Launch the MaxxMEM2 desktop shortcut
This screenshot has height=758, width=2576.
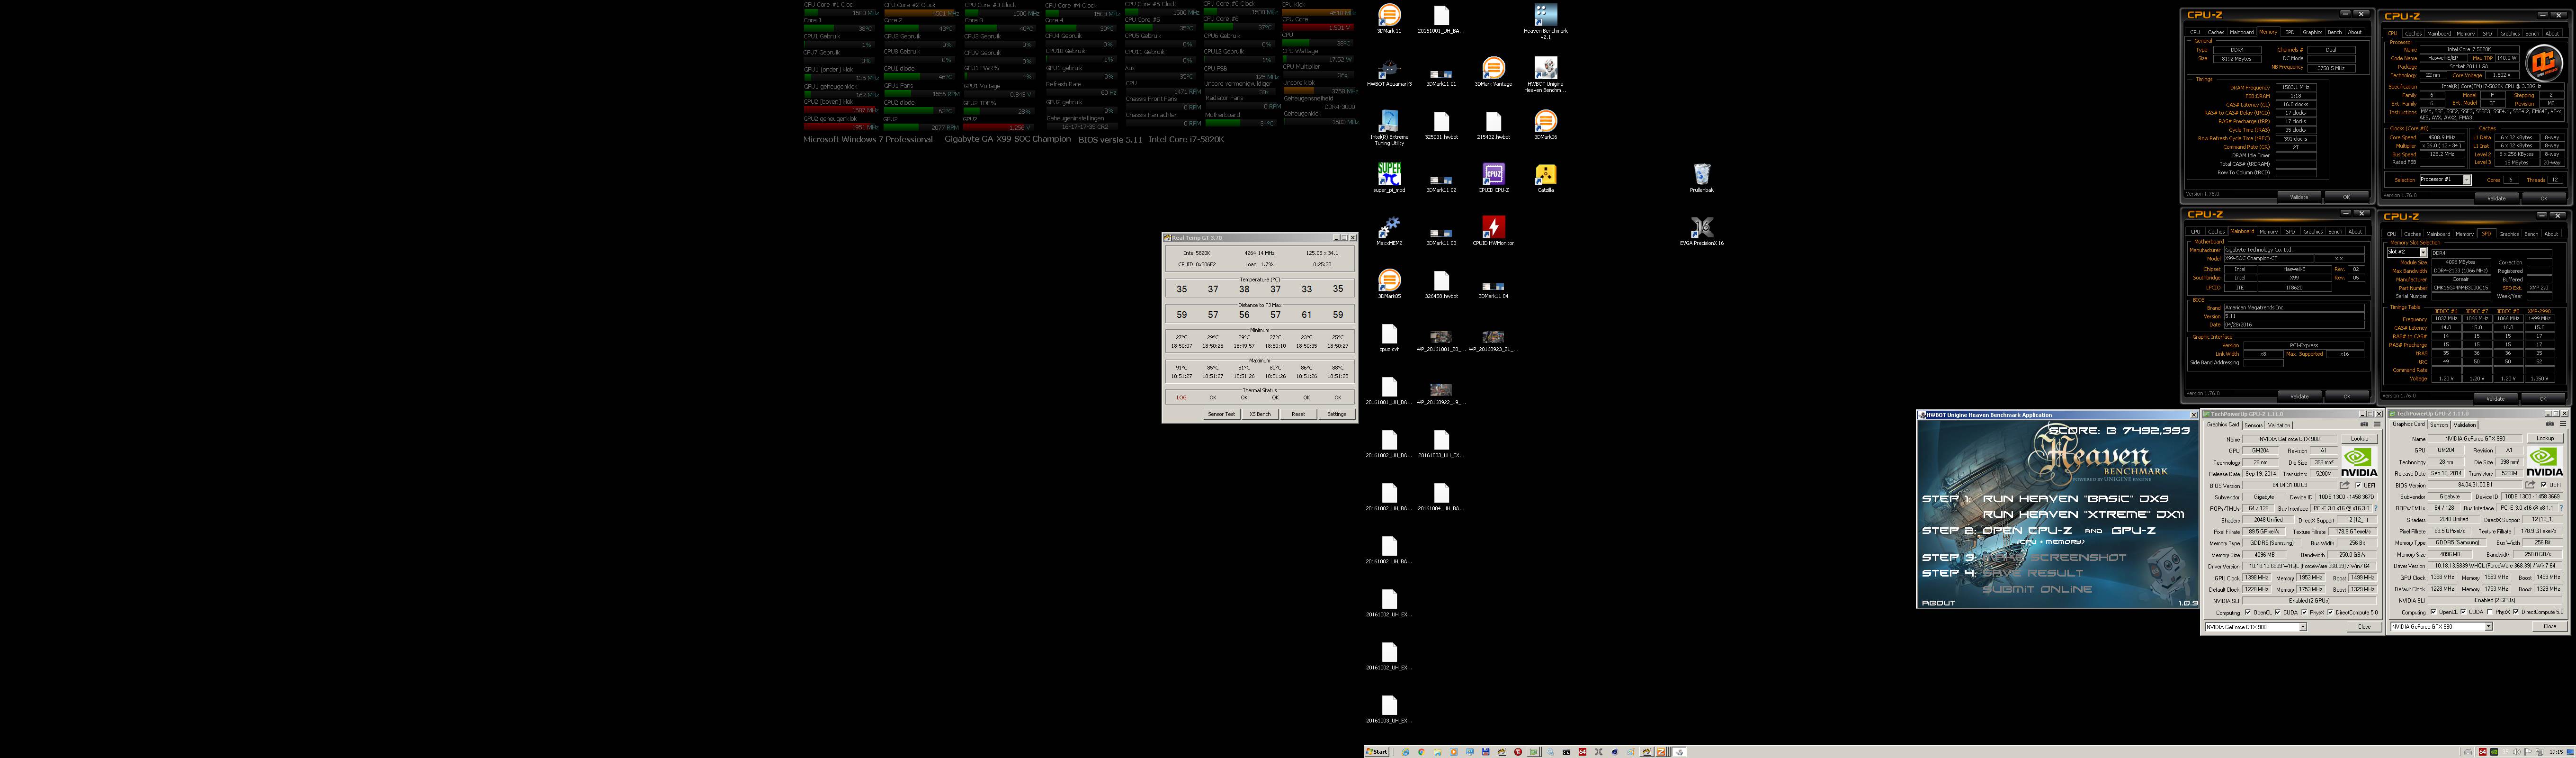[1389, 231]
